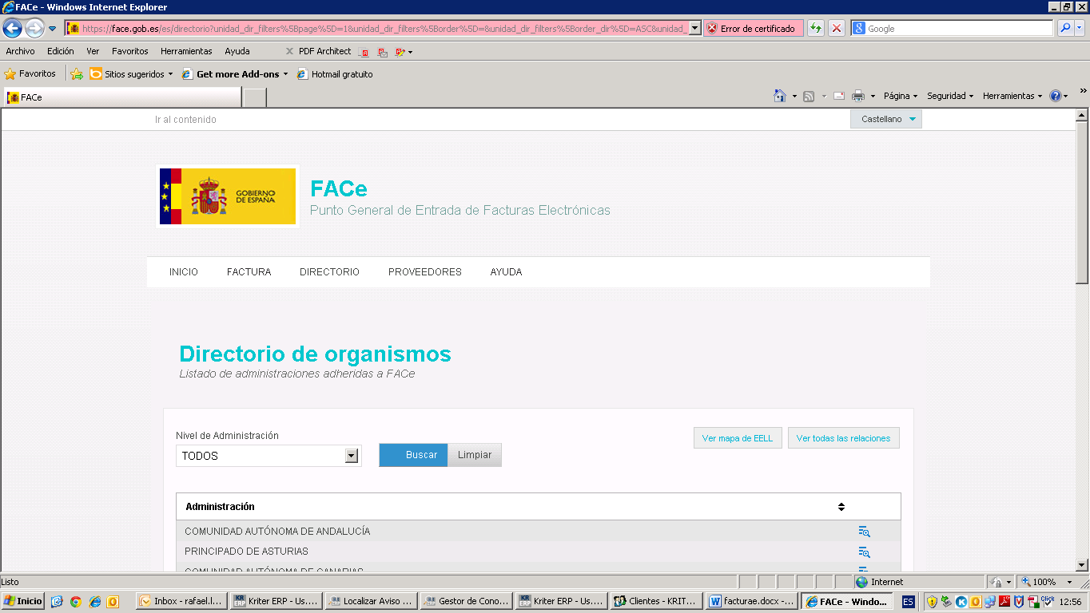
Task: Open the DIRECTORIO navigation item
Action: pyautogui.click(x=329, y=272)
